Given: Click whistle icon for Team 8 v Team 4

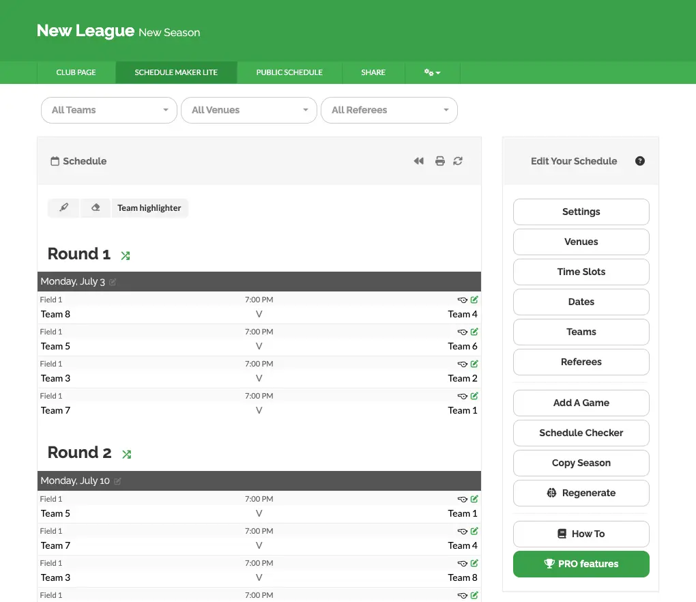Looking at the screenshot, I should coord(463,300).
